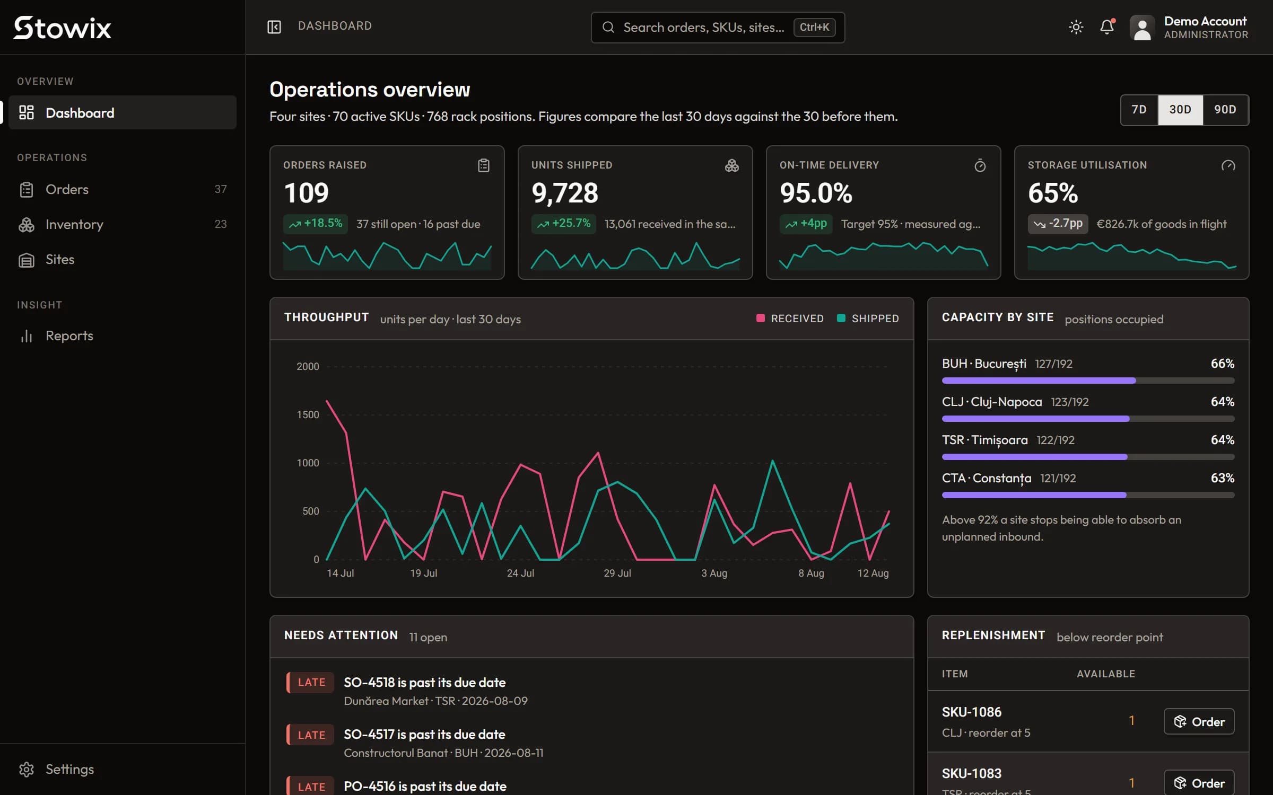The image size is (1273, 795).
Task: Click the +25.7% trend badge
Action: click(563, 224)
